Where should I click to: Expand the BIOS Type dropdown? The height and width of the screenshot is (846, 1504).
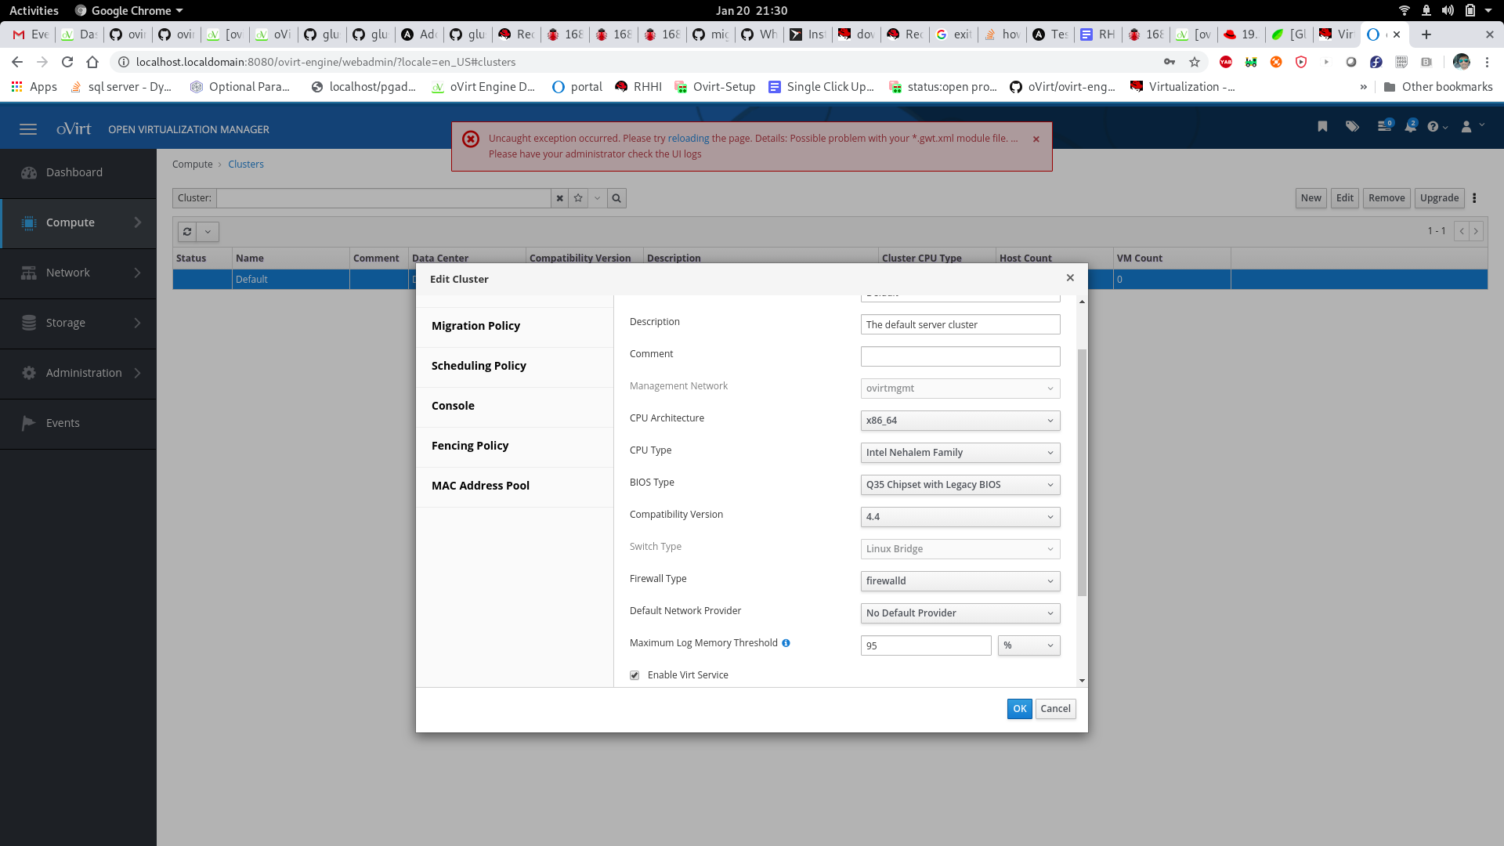click(960, 485)
